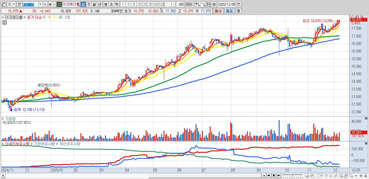Viewport: 369px width, 179px height.
Task: Click the yellow 20 moving average label
Action: pyautogui.click(x=55, y=17)
